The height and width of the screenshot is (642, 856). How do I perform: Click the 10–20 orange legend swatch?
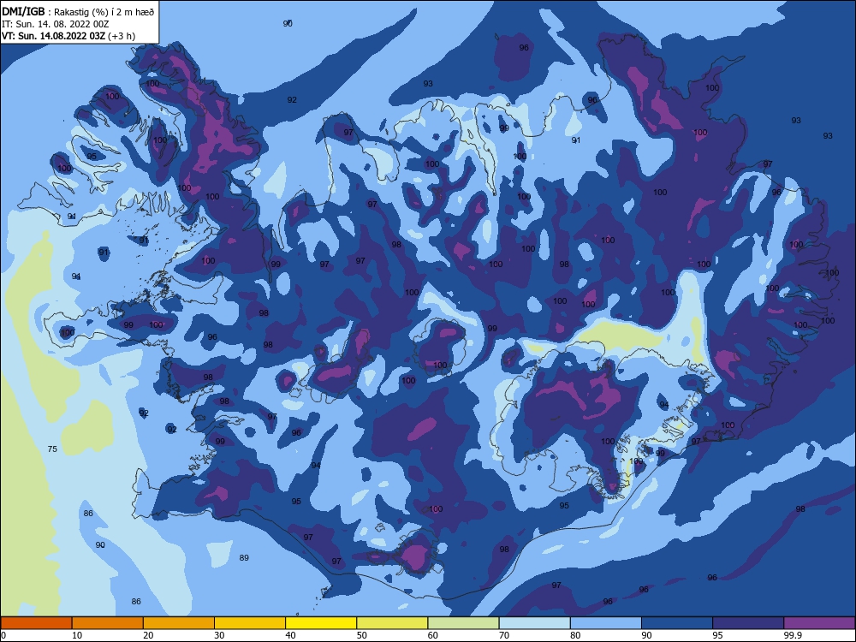click(108, 623)
